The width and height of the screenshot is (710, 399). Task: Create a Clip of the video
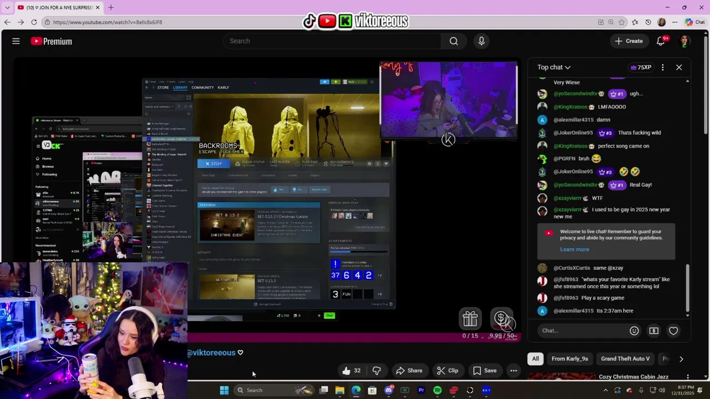click(x=447, y=371)
